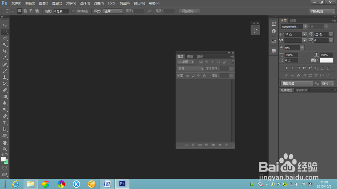
Task: Click the 调整边缘 button
Action: point(189,11)
